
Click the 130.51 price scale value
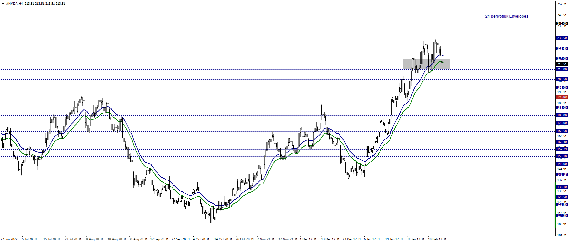(562, 191)
